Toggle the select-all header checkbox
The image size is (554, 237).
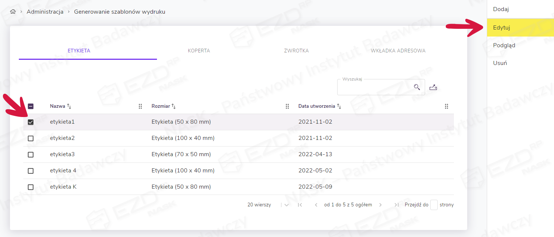pyautogui.click(x=31, y=106)
